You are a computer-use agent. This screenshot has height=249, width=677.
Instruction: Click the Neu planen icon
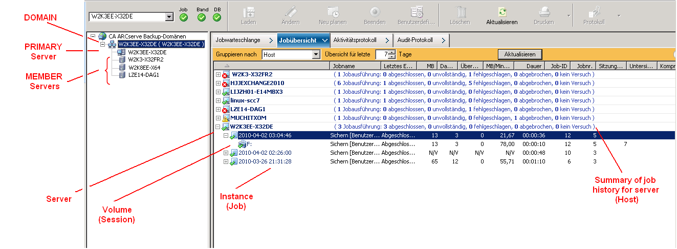click(333, 12)
